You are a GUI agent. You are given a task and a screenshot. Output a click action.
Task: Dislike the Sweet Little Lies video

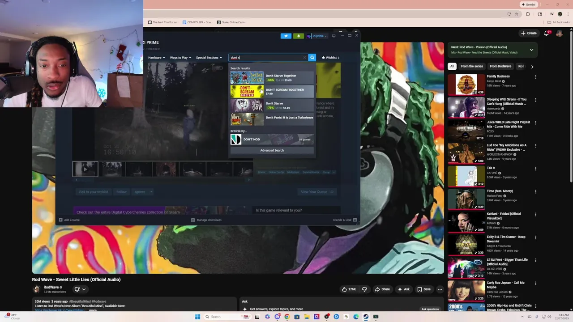click(364, 289)
